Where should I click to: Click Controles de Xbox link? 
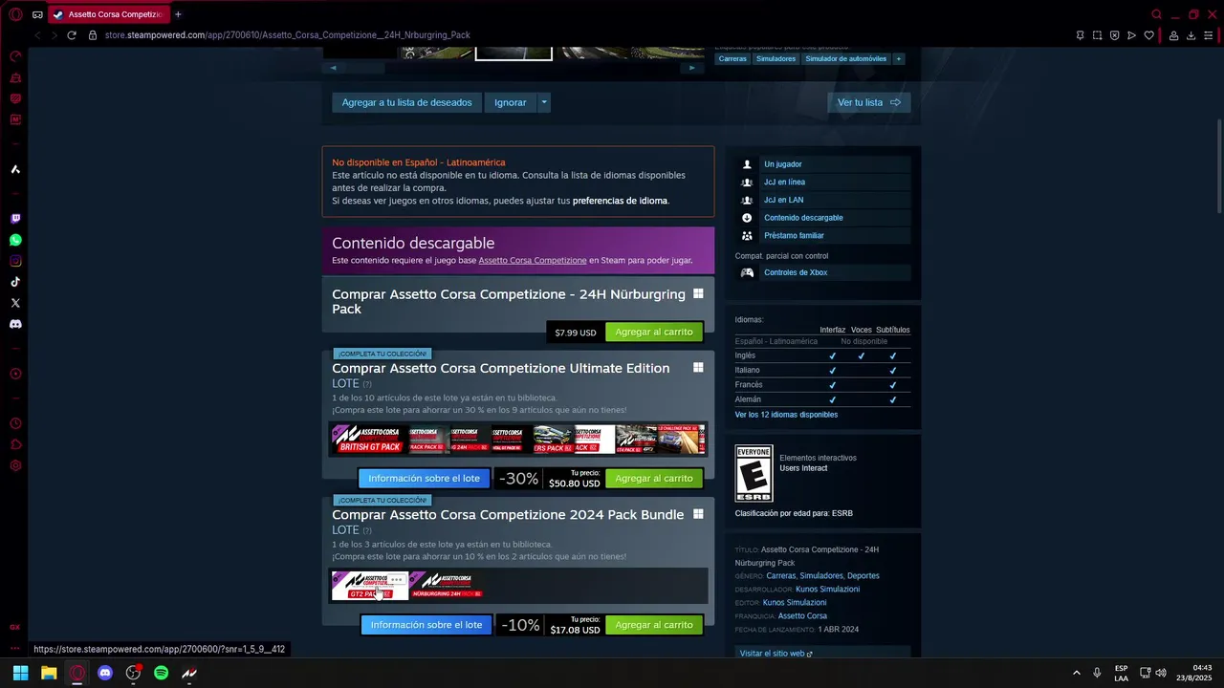click(796, 272)
